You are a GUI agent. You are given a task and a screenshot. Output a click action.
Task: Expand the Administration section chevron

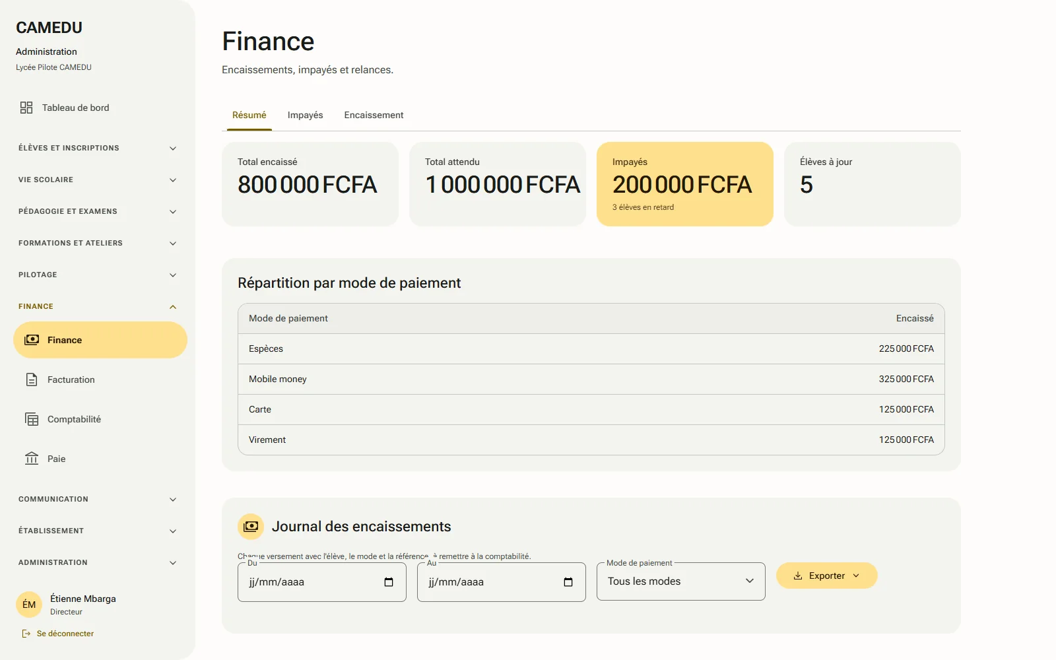(x=173, y=563)
